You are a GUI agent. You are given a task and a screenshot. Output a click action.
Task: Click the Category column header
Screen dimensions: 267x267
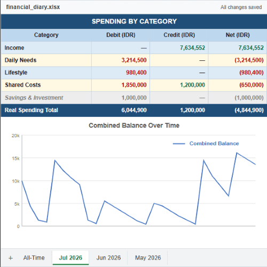click(x=46, y=35)
